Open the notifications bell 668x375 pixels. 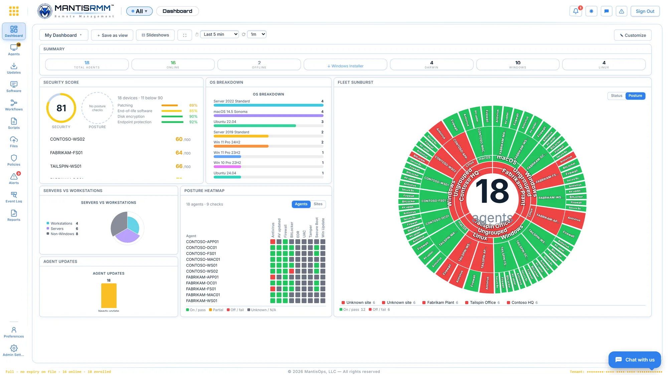[x=576, y=11]
